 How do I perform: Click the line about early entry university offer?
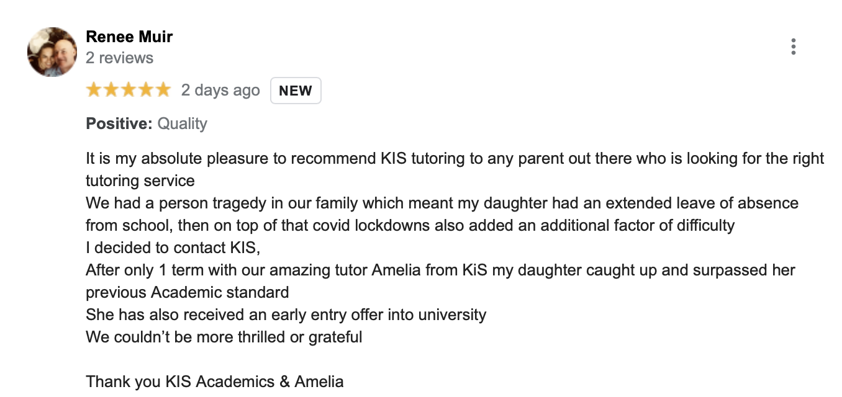tap(286, 315)
